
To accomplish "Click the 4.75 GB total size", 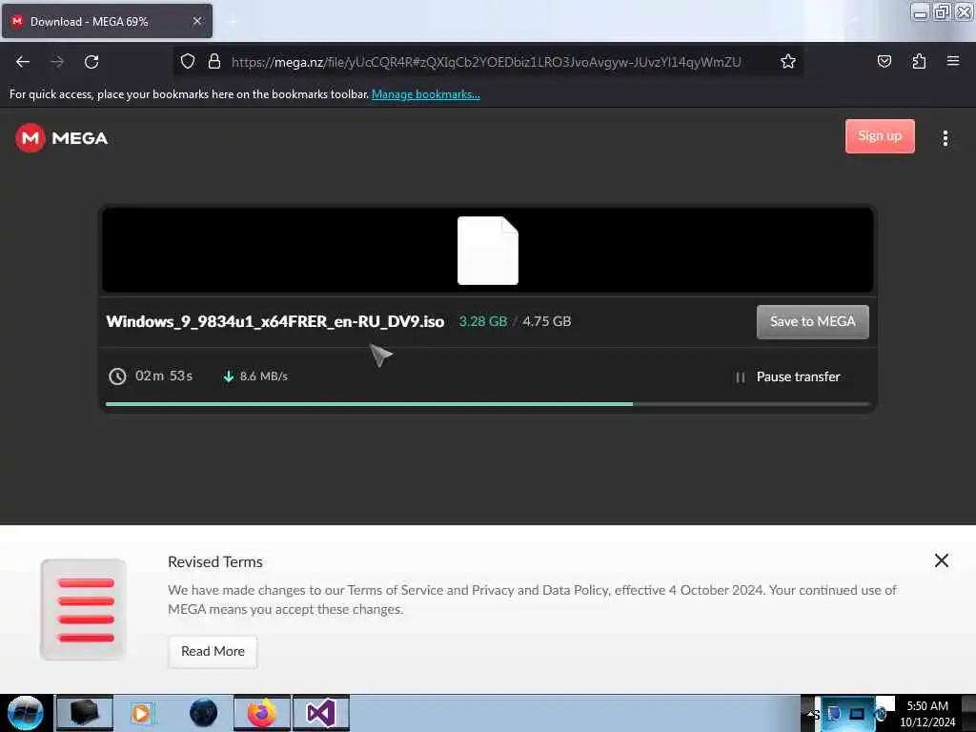I will [x=546, y=321].
